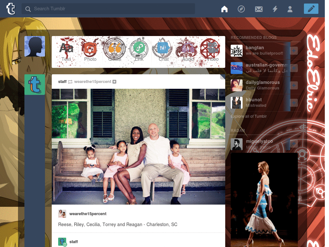Open the Inbox envelope icon
The height and width of the screenshot is (247, 329).
259,9
